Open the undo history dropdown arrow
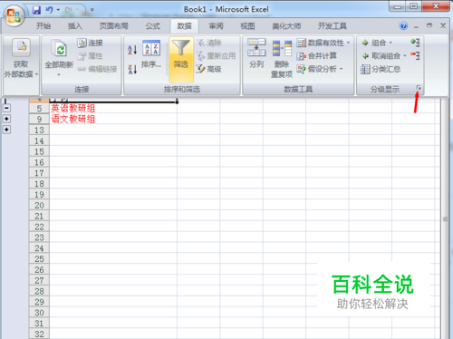This screenshot has width=453, height=339. click(x=58, y=10)
